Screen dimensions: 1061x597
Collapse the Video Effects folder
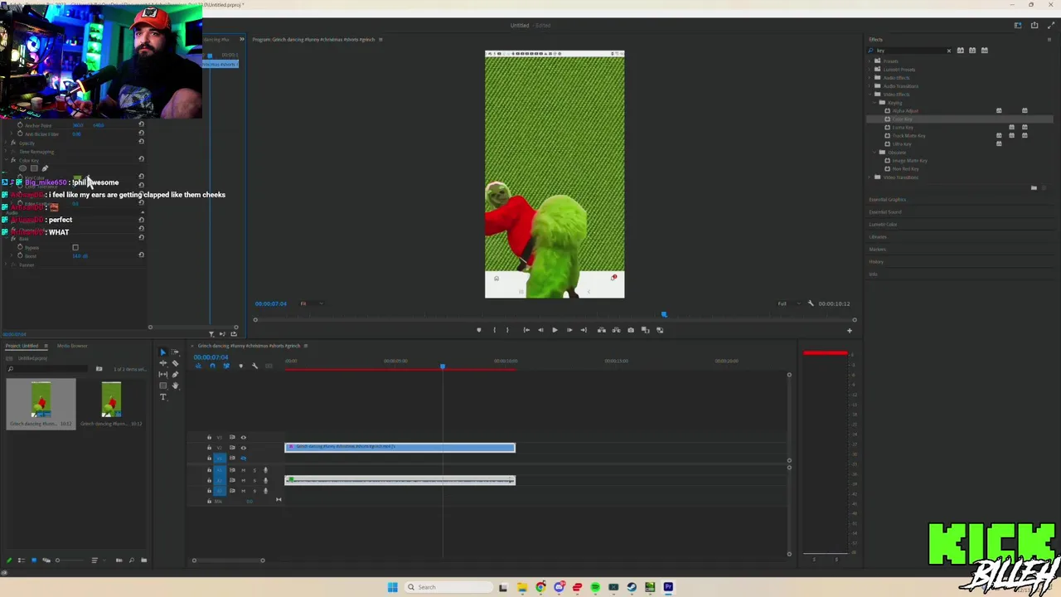click(x=870, y=95)
